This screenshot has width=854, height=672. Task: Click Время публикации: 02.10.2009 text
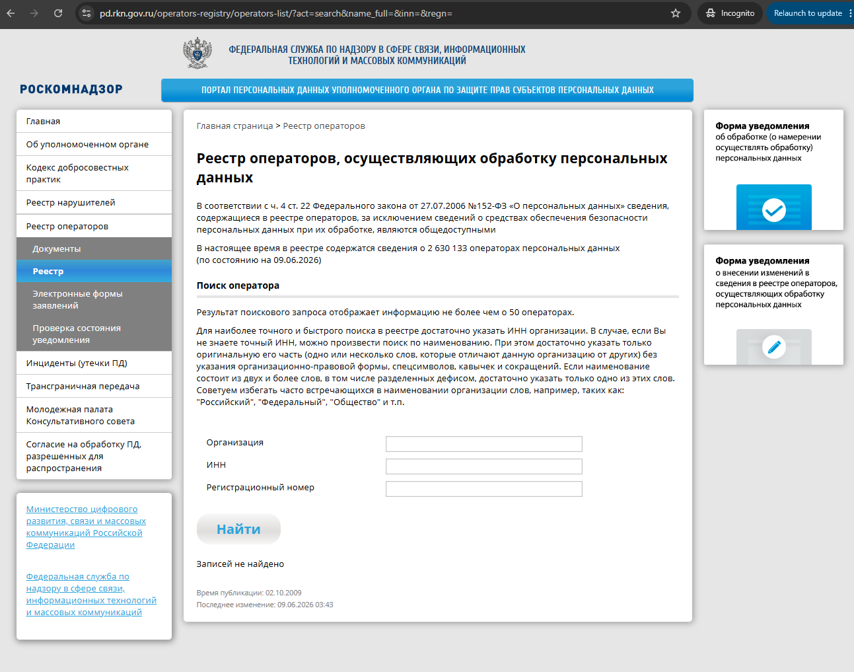(249, 593)
